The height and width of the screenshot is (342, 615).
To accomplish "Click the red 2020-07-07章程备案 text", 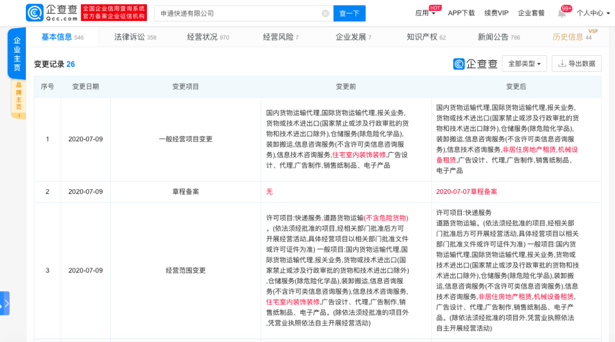I will click(x=467, y=192).
